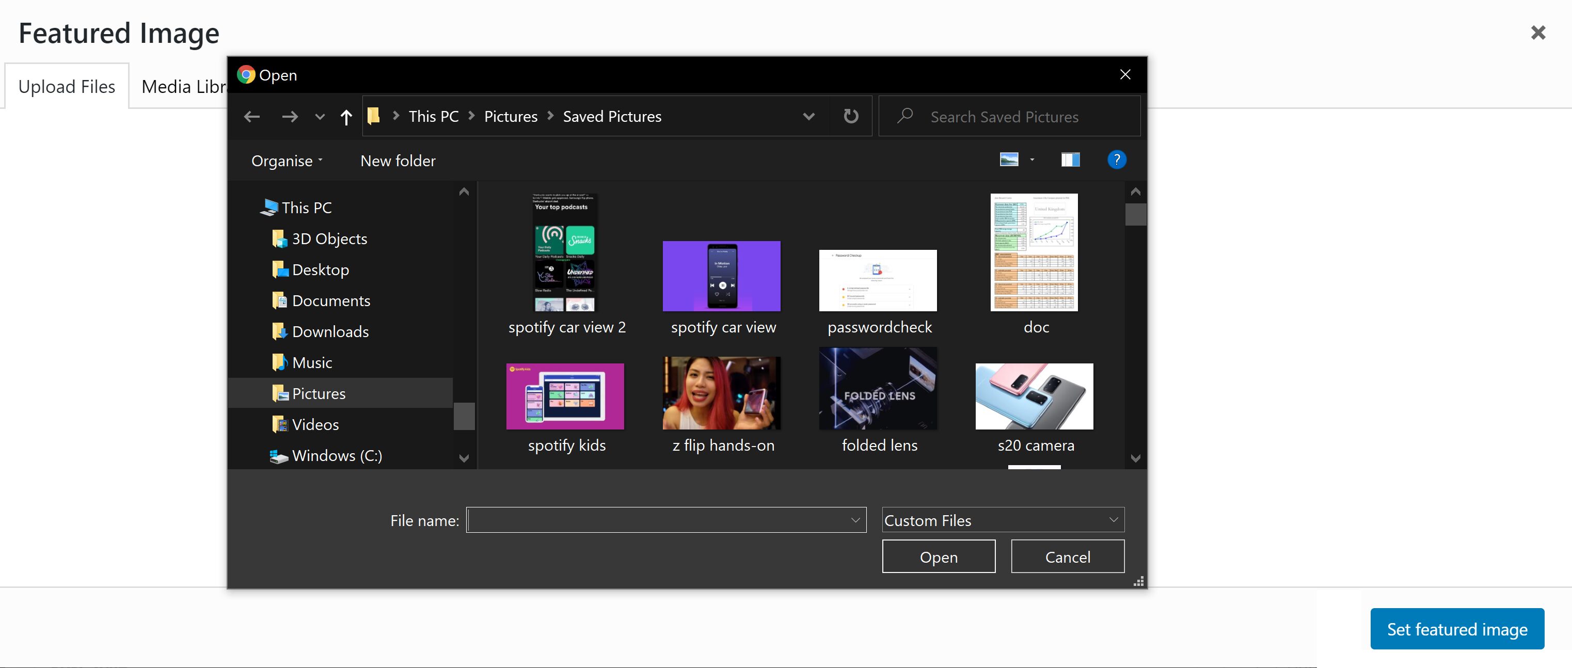Viewport: 1572px width, 668px height.
Task: Toggle the preview pane
Action: (1070, 160)
